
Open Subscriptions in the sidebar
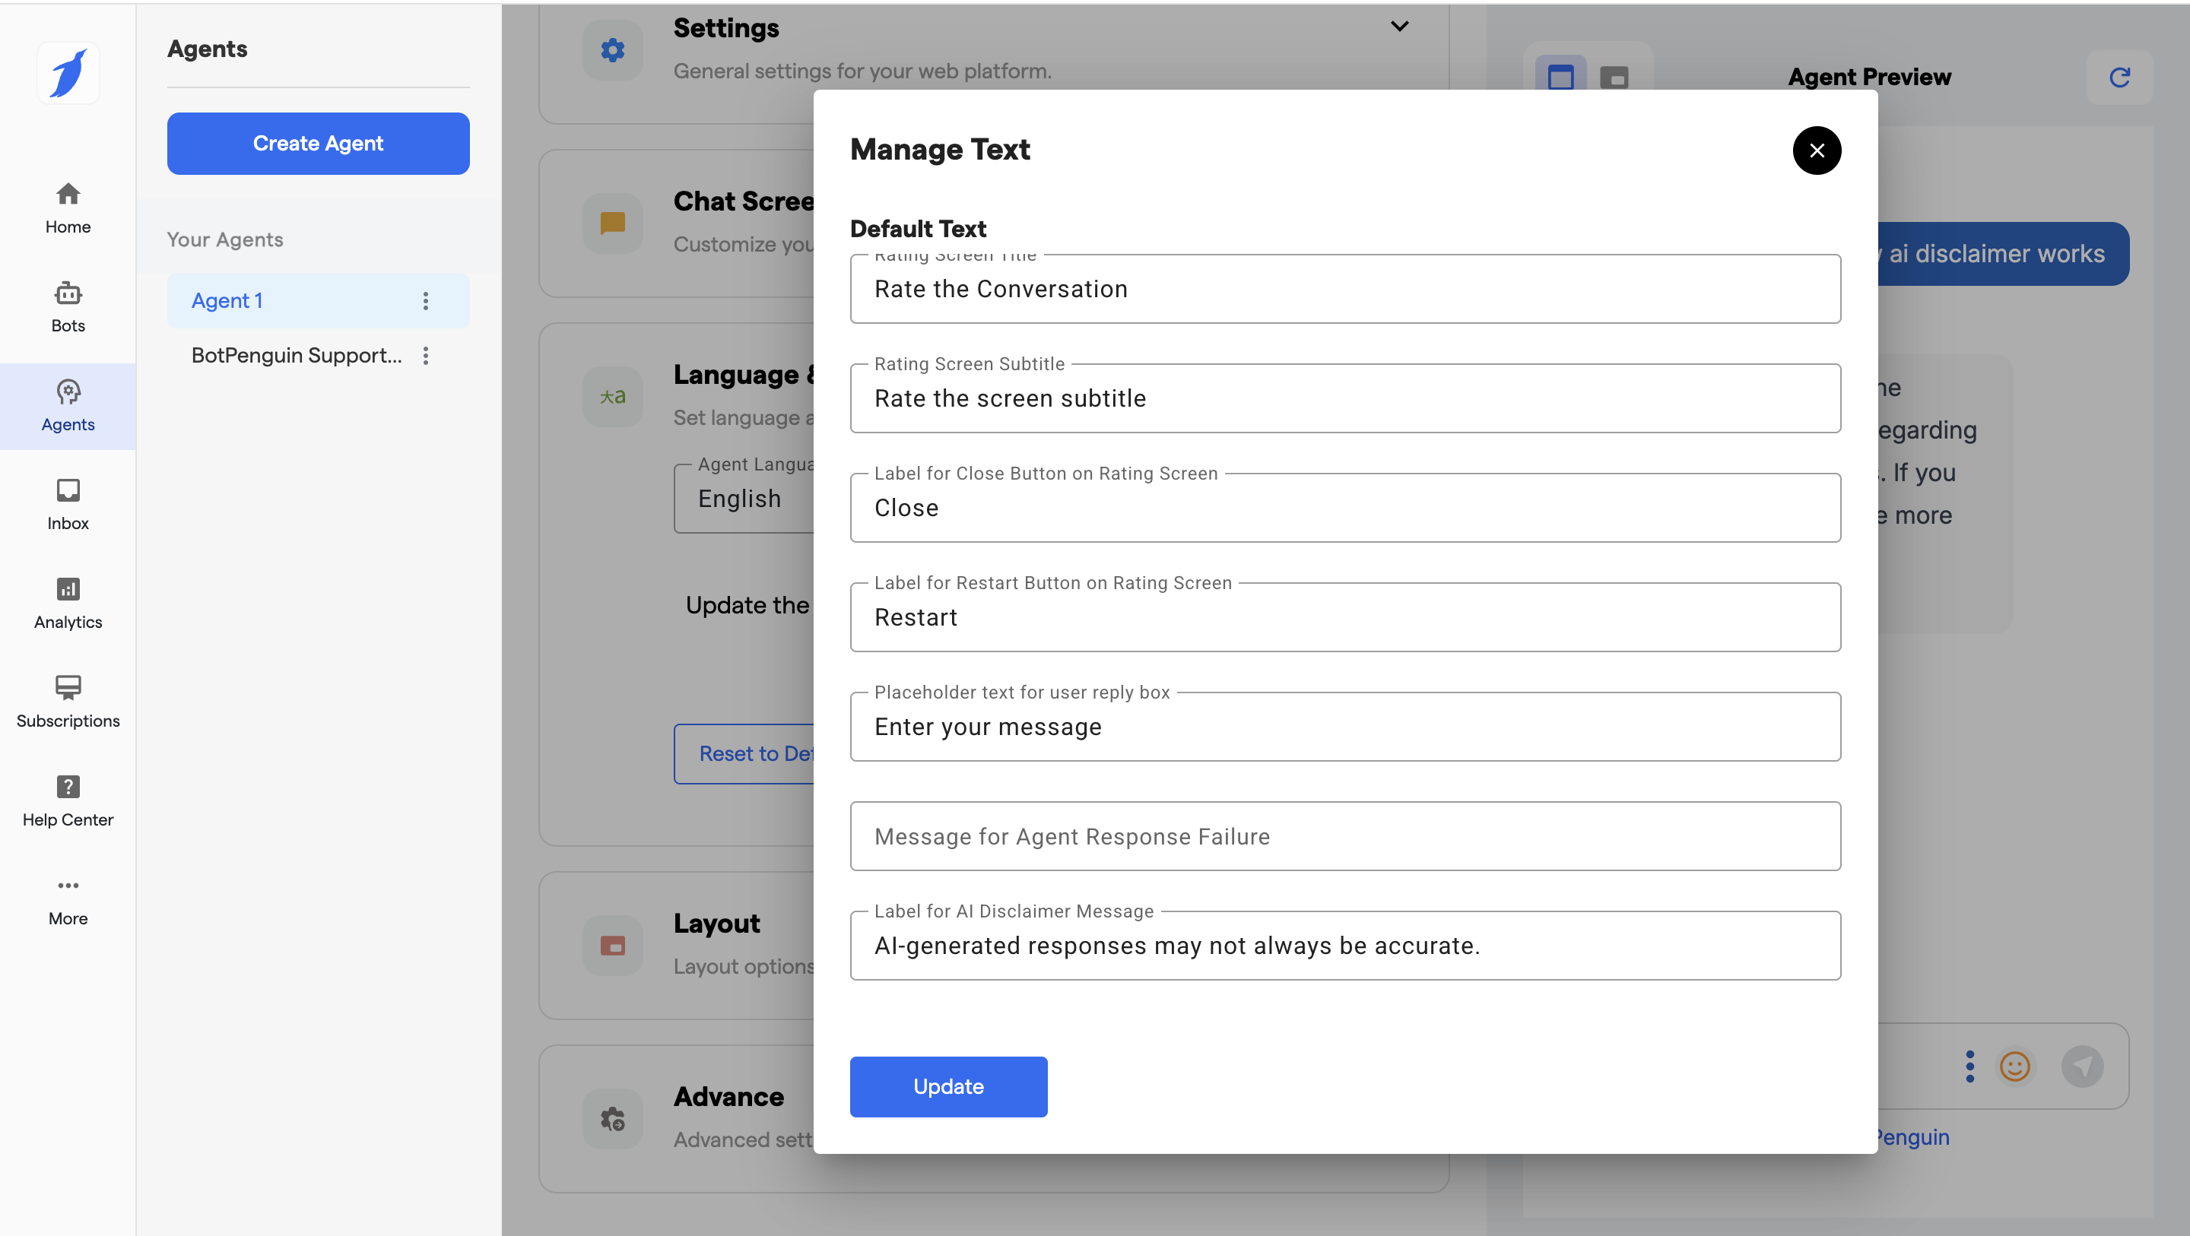(x=68, y=702)
